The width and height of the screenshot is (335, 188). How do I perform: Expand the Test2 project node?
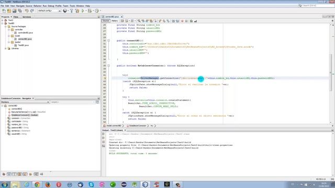pos(2,20)
